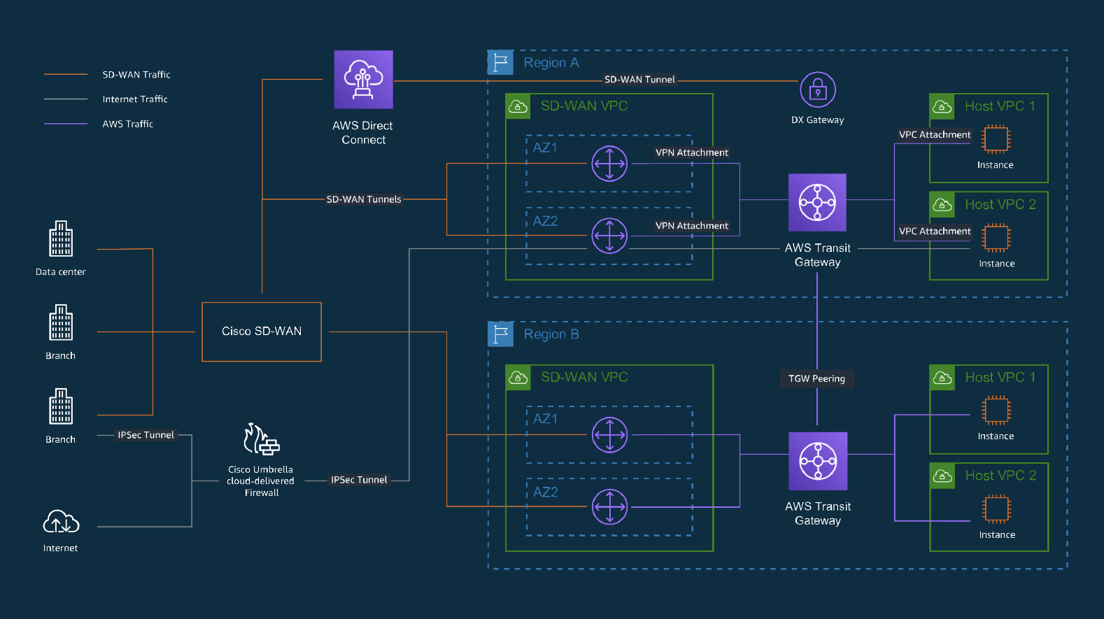Select the DX Gateway lock icon

[817, 90]
